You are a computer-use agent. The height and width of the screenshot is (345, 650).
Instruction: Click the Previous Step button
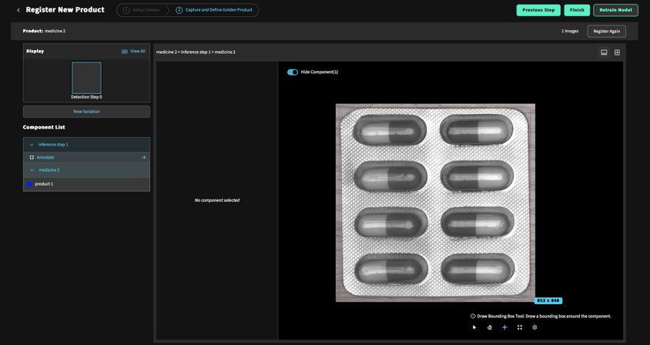[538, 10]
